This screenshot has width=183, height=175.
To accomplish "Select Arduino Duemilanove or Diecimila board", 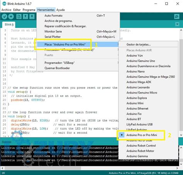I will tap(148, 66).
